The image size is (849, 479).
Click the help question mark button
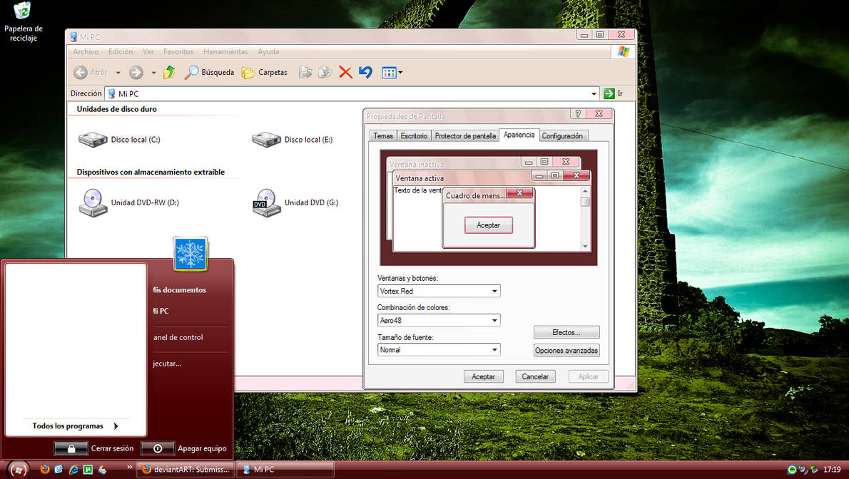[578, 113]
